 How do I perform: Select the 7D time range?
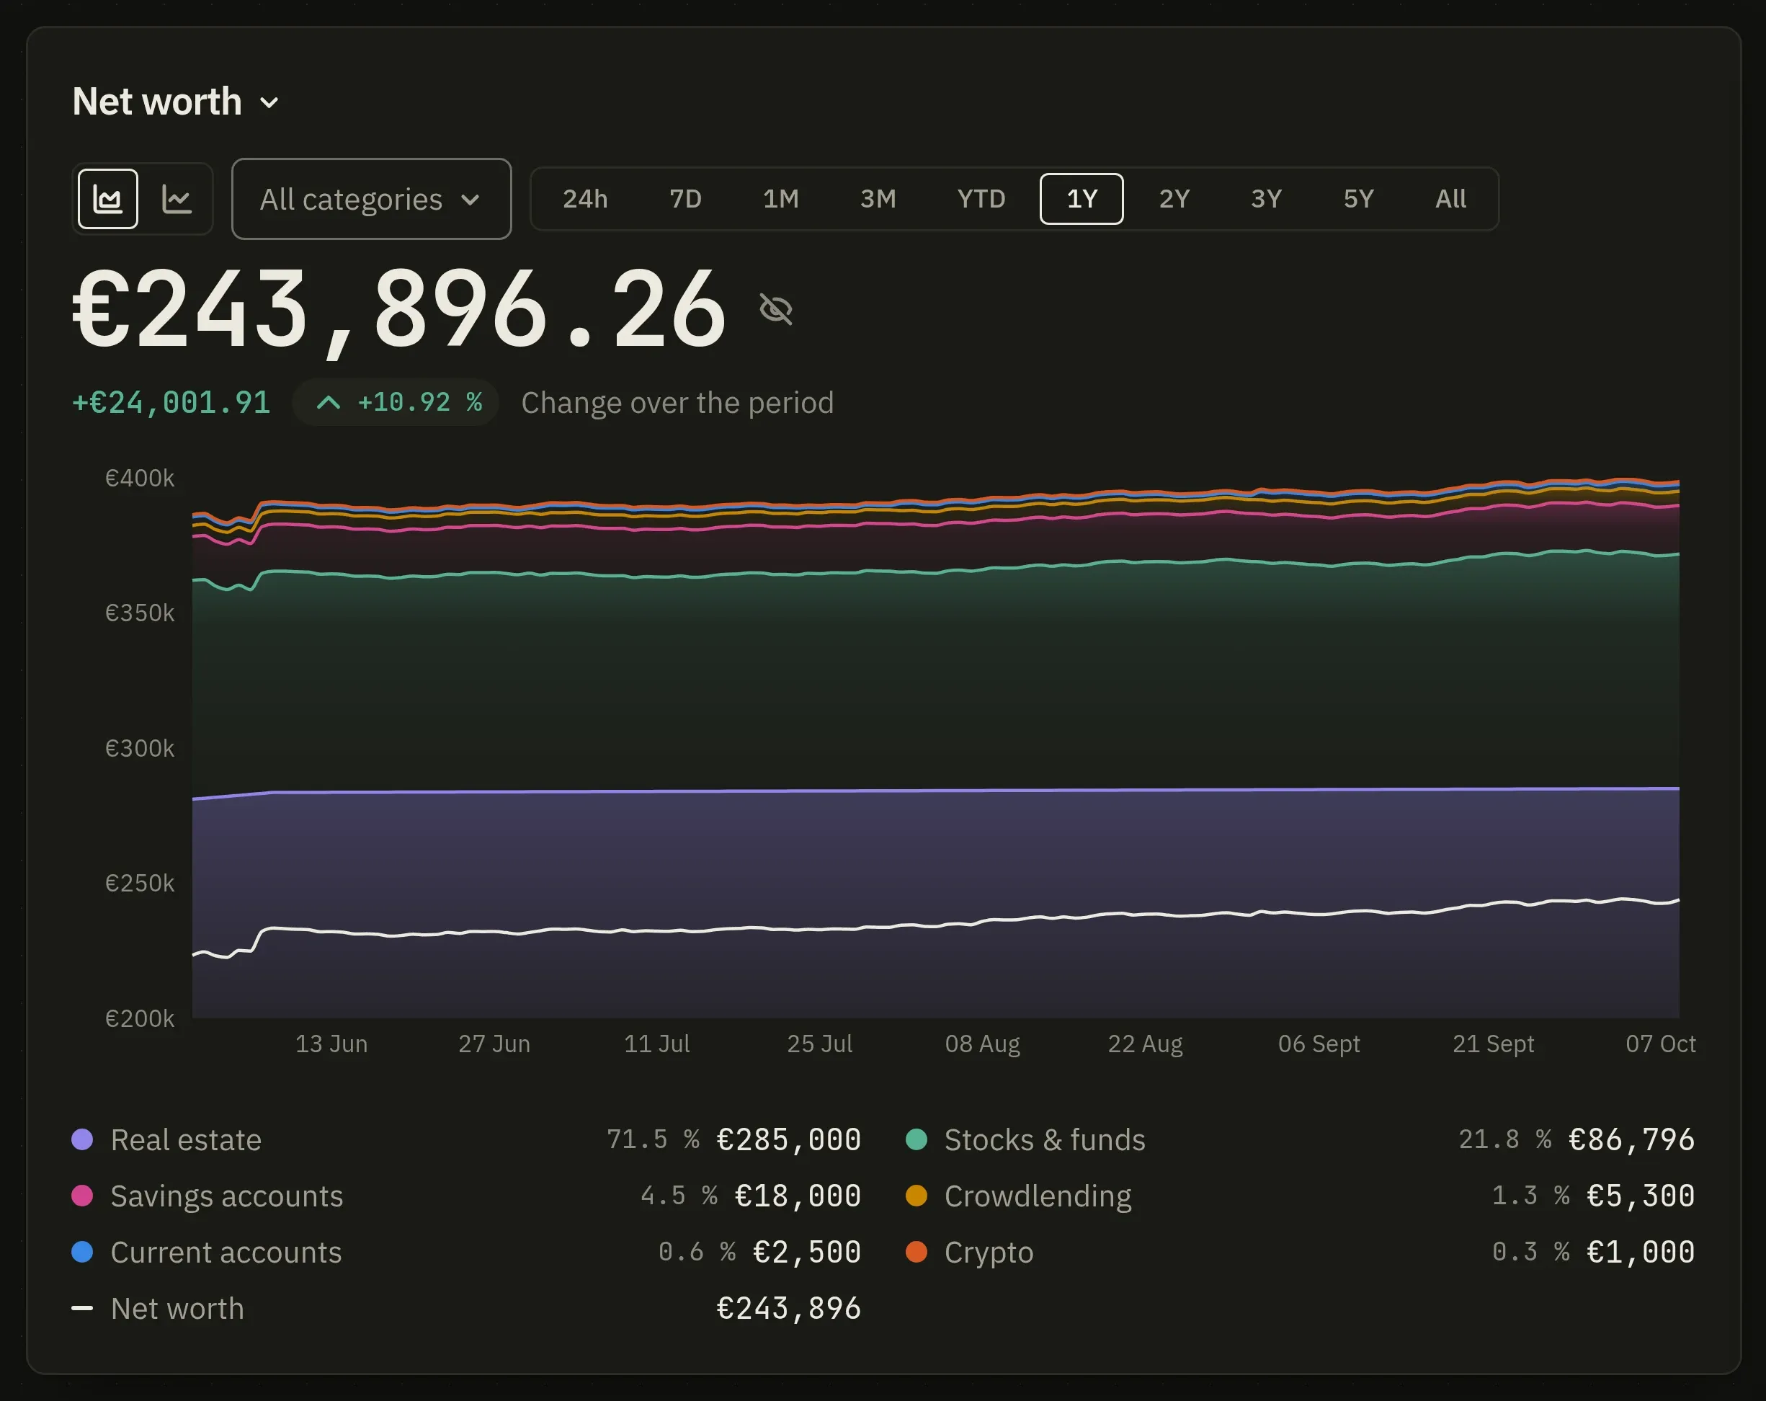tap(686, 199)
